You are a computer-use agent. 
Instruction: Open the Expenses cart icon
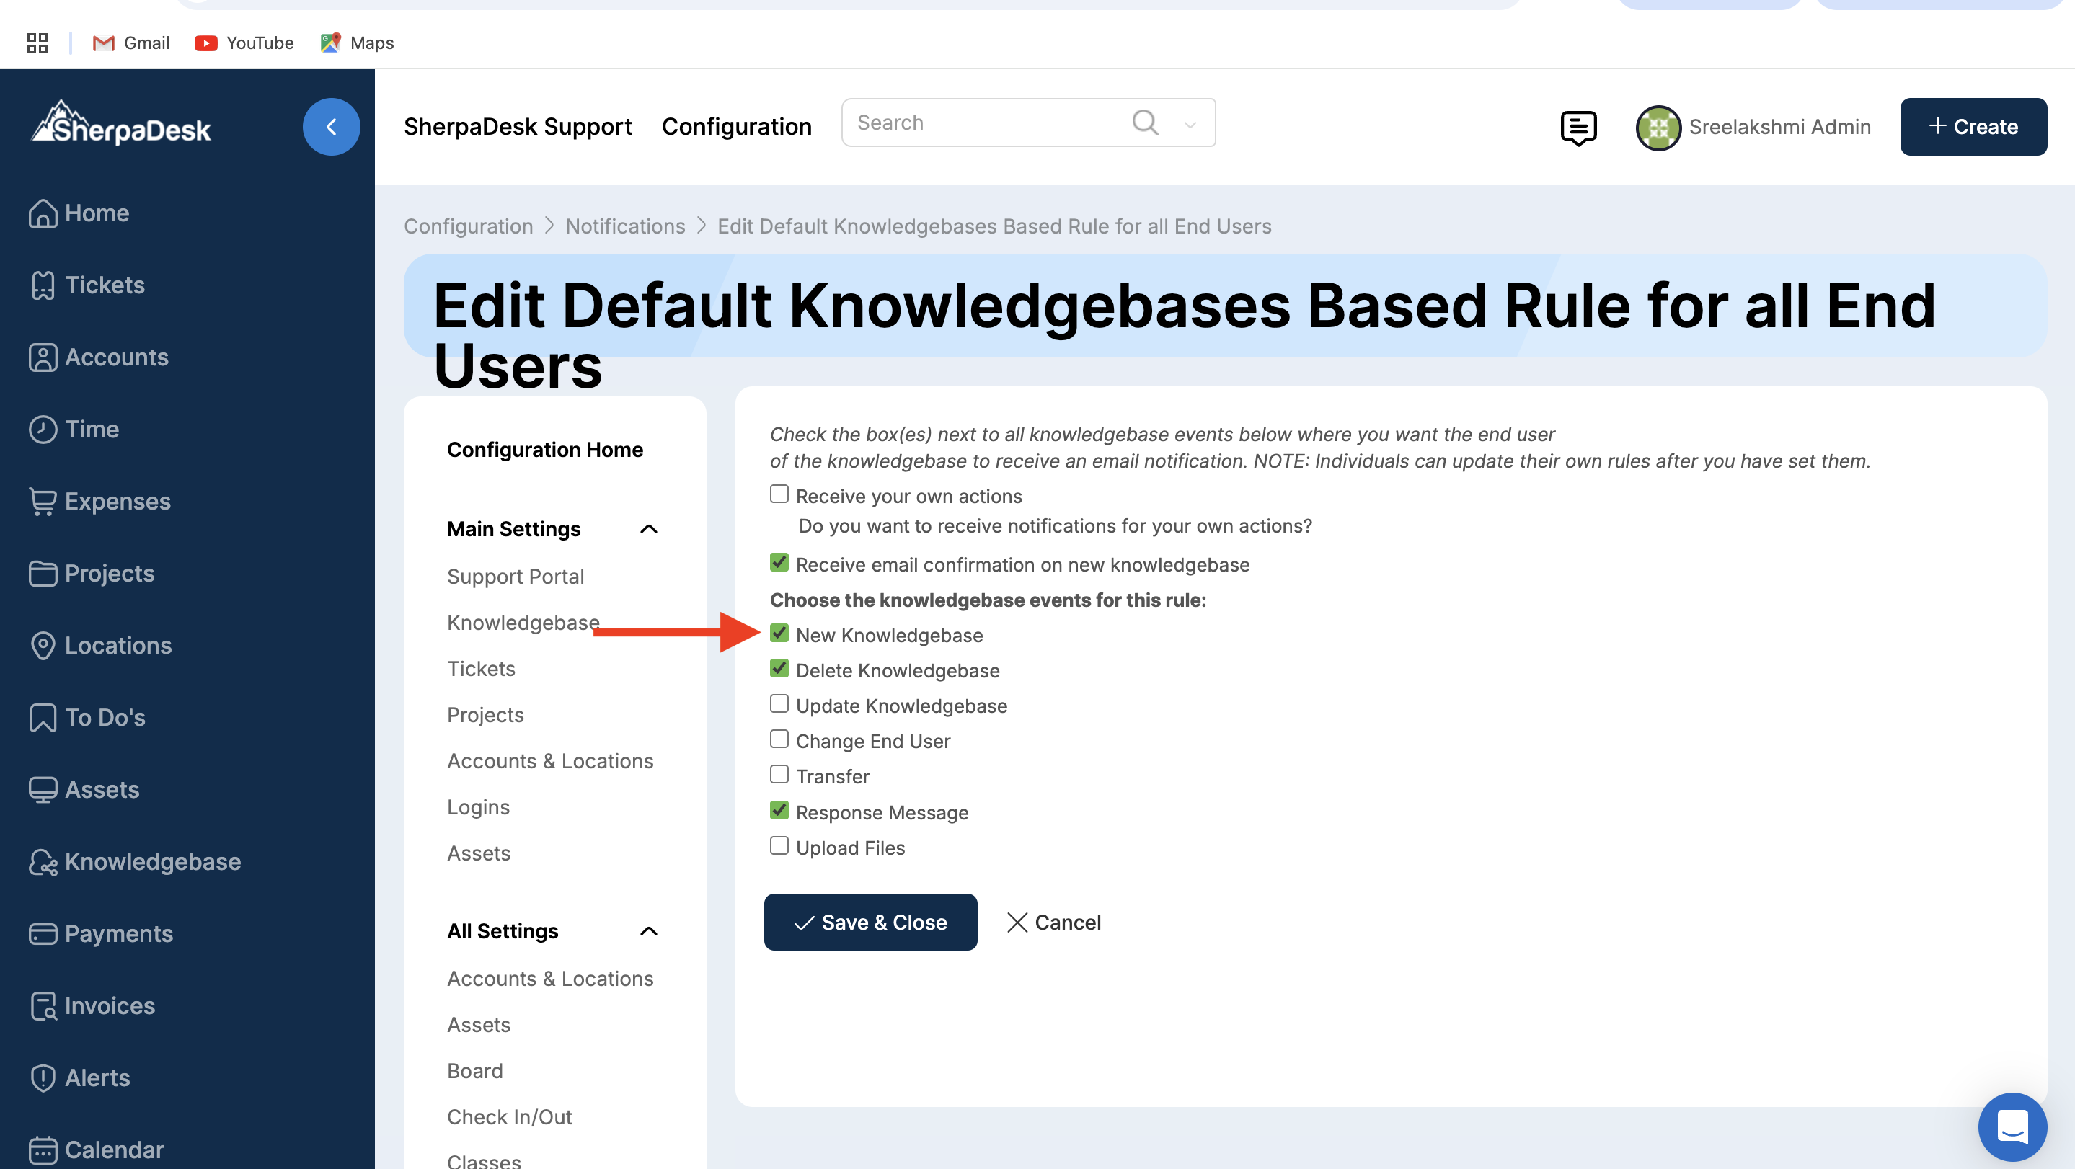(42, 501)
